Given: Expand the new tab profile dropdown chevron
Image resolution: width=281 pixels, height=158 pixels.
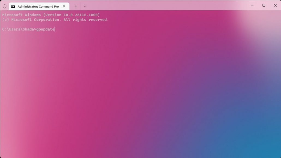Looking at the screenshot, I should (85, 6).
